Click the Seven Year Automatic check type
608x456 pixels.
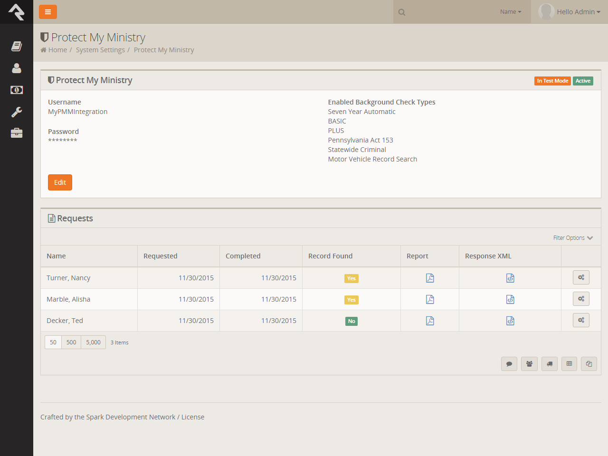coord(361,112)
